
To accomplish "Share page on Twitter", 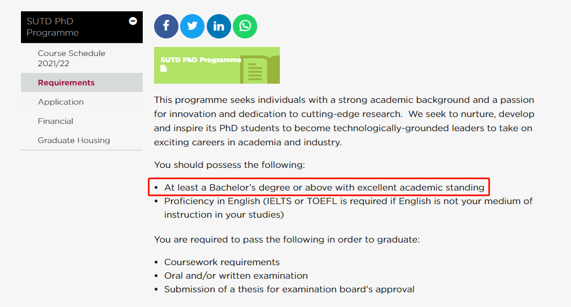I will point(192,26).
